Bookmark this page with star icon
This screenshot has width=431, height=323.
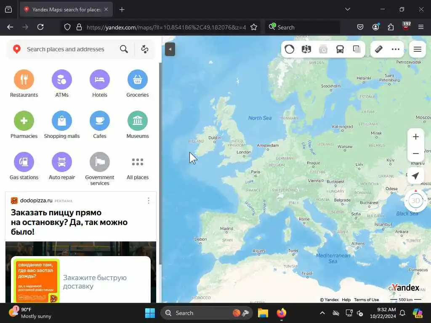254,27
